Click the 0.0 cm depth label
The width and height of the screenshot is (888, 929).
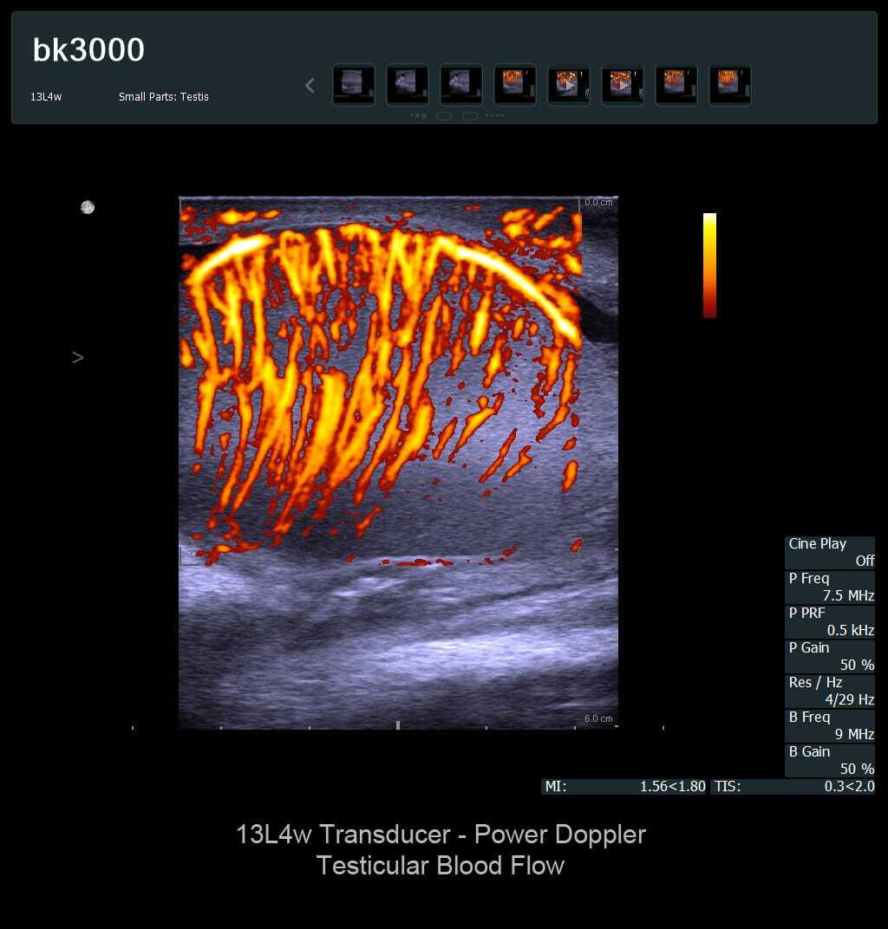click(598, 202)
